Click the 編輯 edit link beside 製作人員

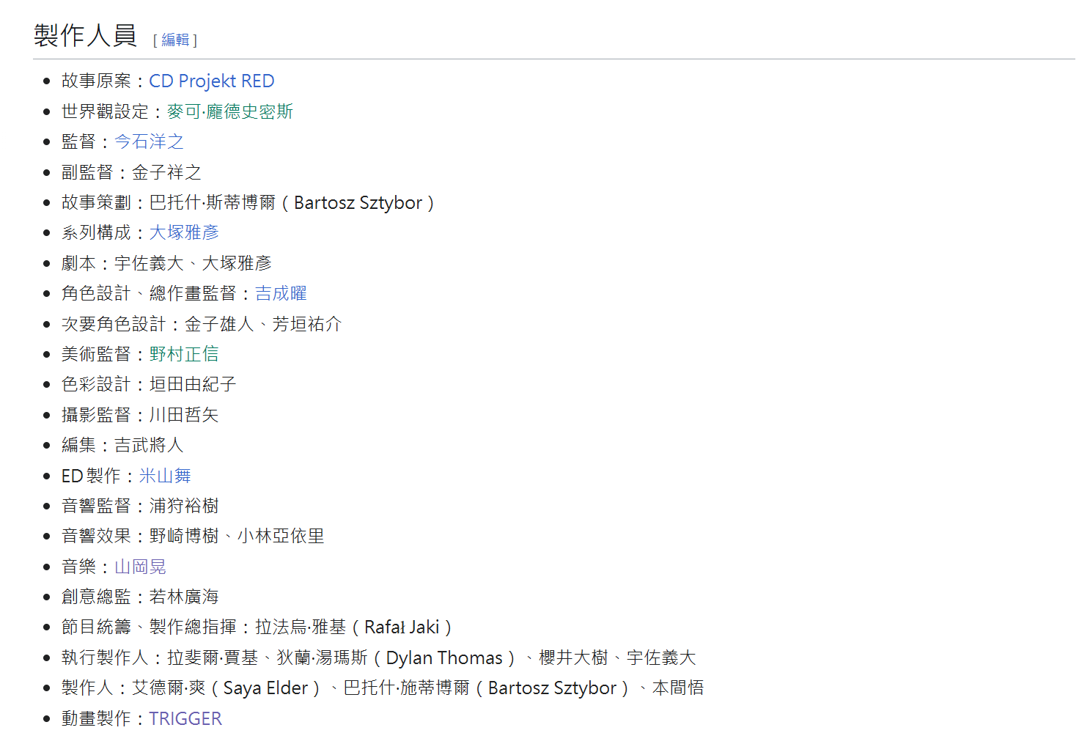tap(175, 40)
